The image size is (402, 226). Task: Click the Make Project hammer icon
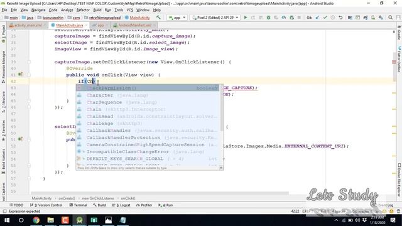point(158,18)
